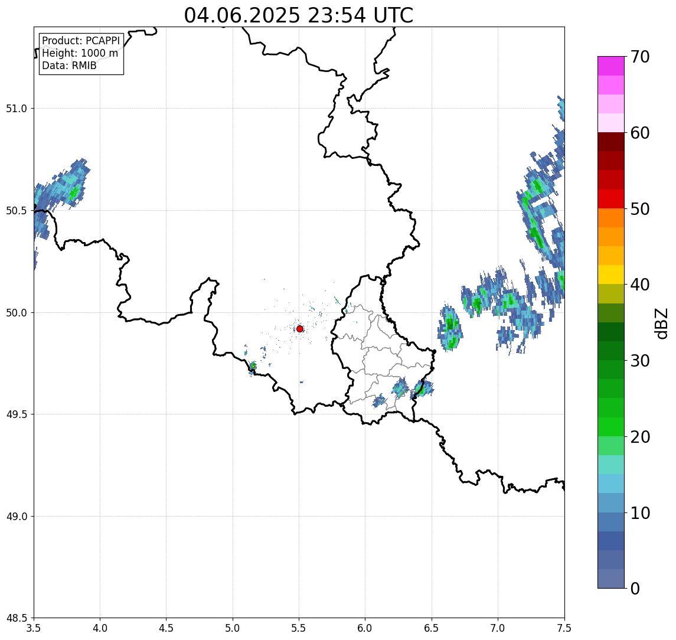Click the 30 tick label on colorbar
676x640 pixels.
(x=640, y=361)
